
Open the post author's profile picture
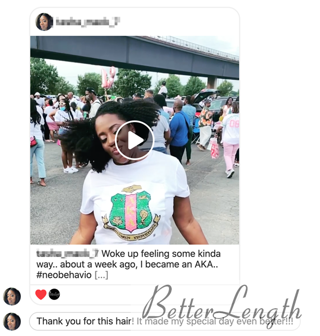click(44, 22)
